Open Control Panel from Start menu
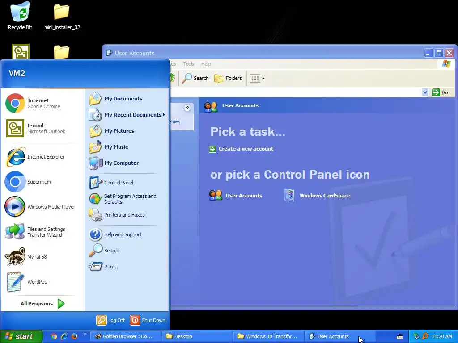The image size is (458, 343). [x=127, y=183]
